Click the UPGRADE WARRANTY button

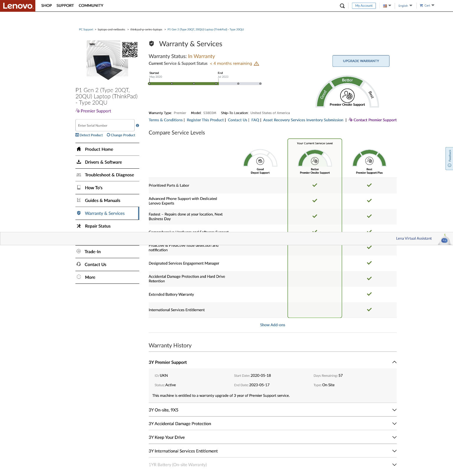click(361, 61)
